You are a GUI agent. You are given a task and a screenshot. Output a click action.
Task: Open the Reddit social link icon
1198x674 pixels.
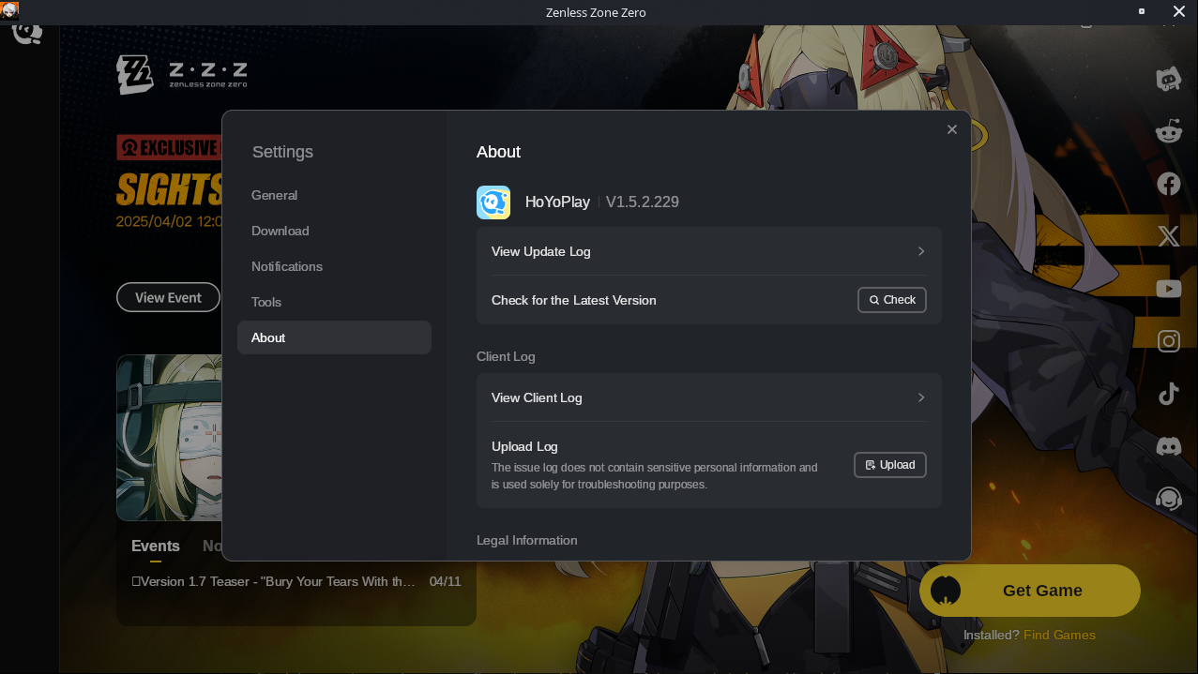click(x=1168, y=131)
